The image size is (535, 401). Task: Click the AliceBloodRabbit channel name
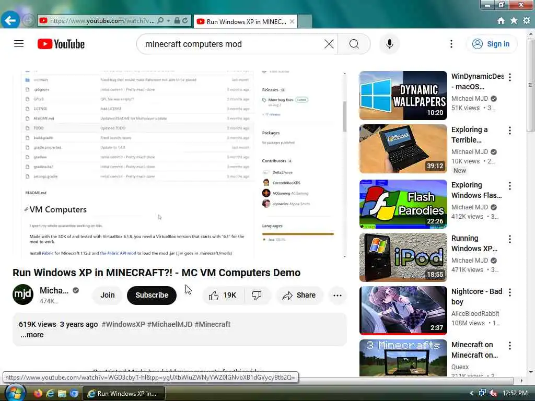475,313
